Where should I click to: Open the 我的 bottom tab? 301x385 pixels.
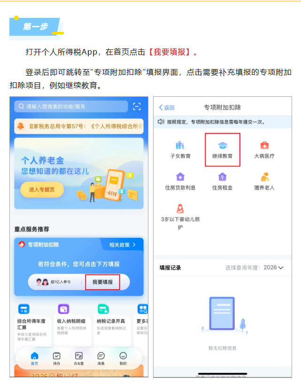pos(123,359)
